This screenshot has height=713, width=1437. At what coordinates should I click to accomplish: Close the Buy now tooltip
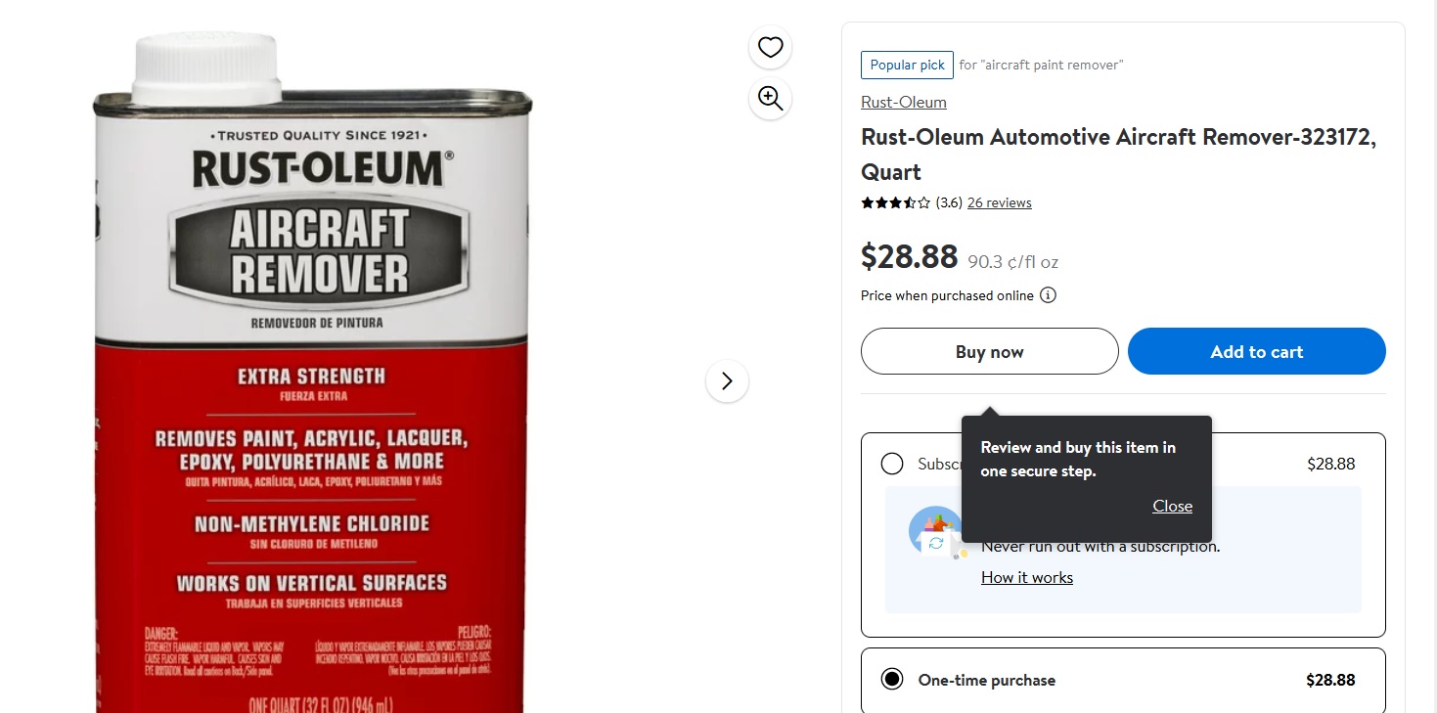click(1172, 507)
